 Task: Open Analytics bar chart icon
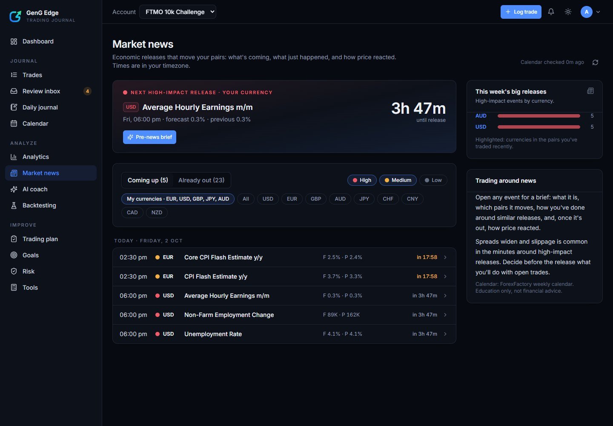coord(14,157)
